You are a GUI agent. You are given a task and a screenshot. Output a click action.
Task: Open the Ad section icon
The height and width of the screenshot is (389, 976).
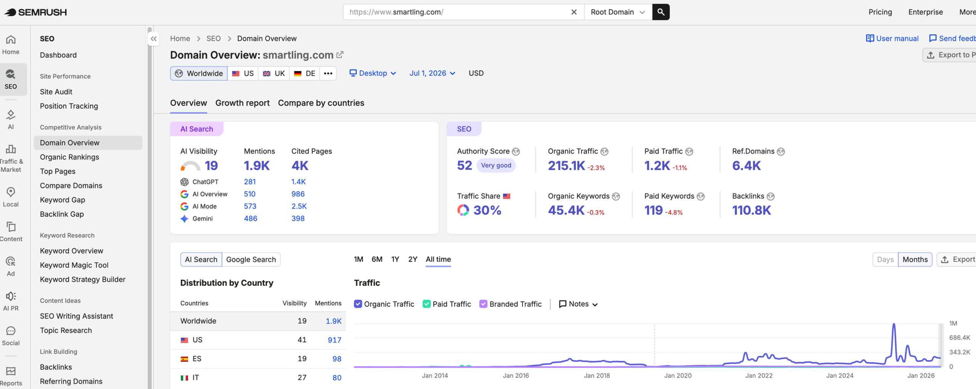(11, 261)
